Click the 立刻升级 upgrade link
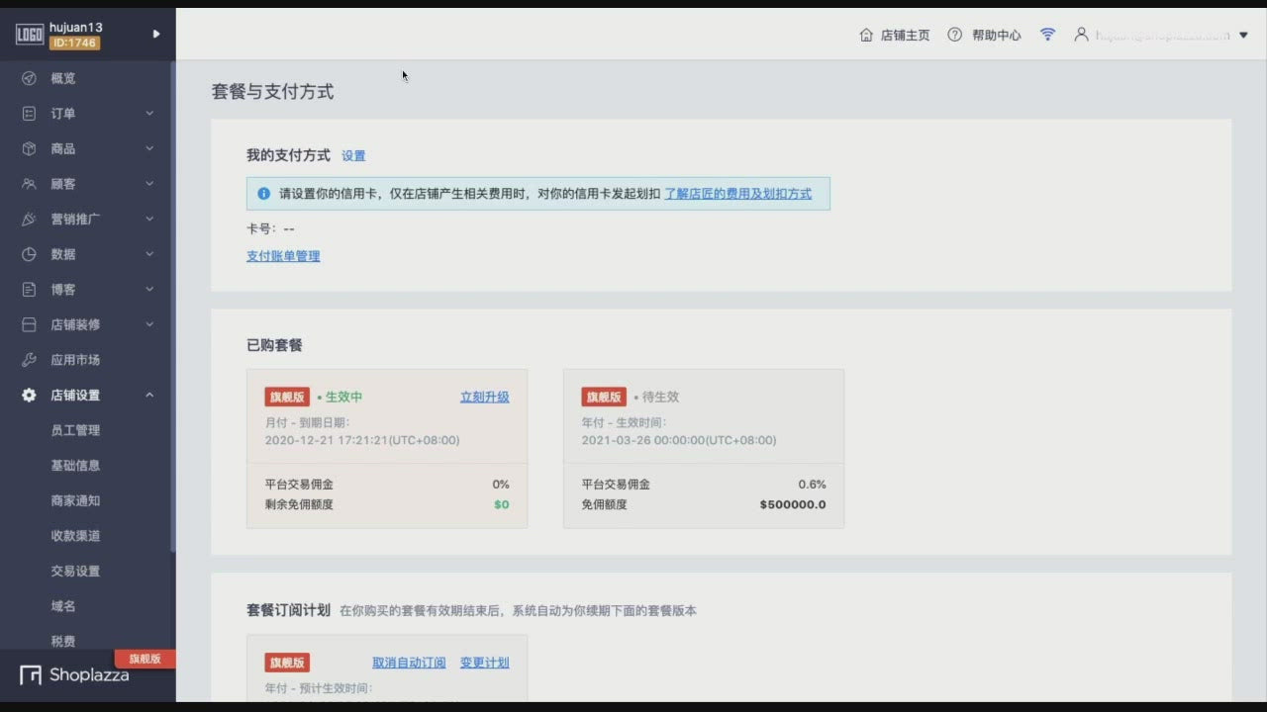This screenshot has height=712, width=1267. point(484,397)
